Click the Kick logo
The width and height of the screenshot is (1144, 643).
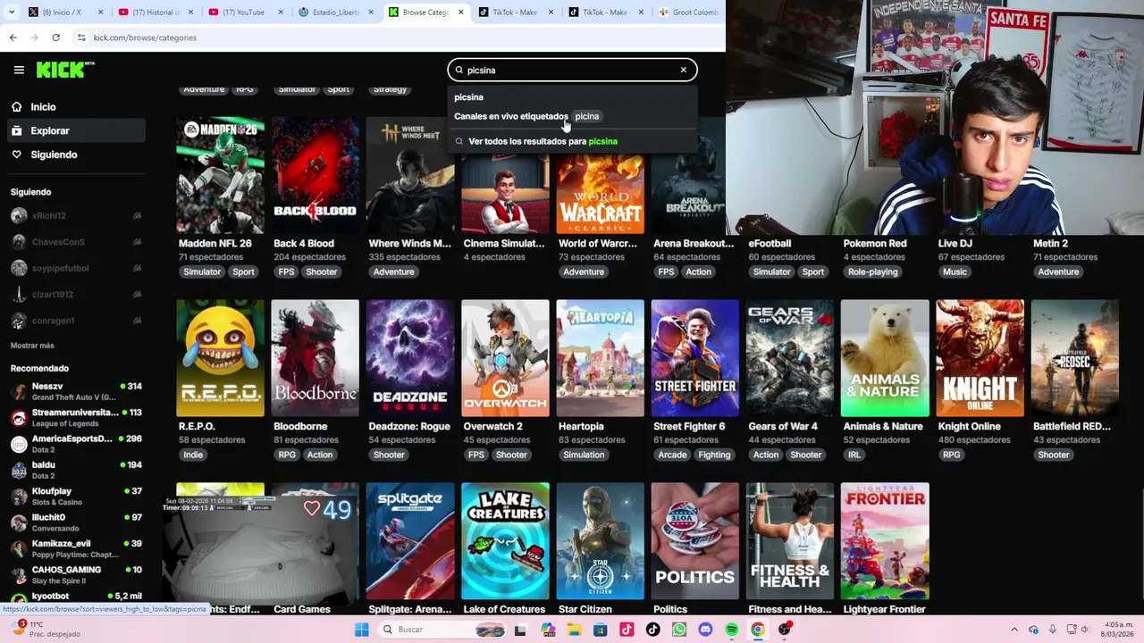65,70
